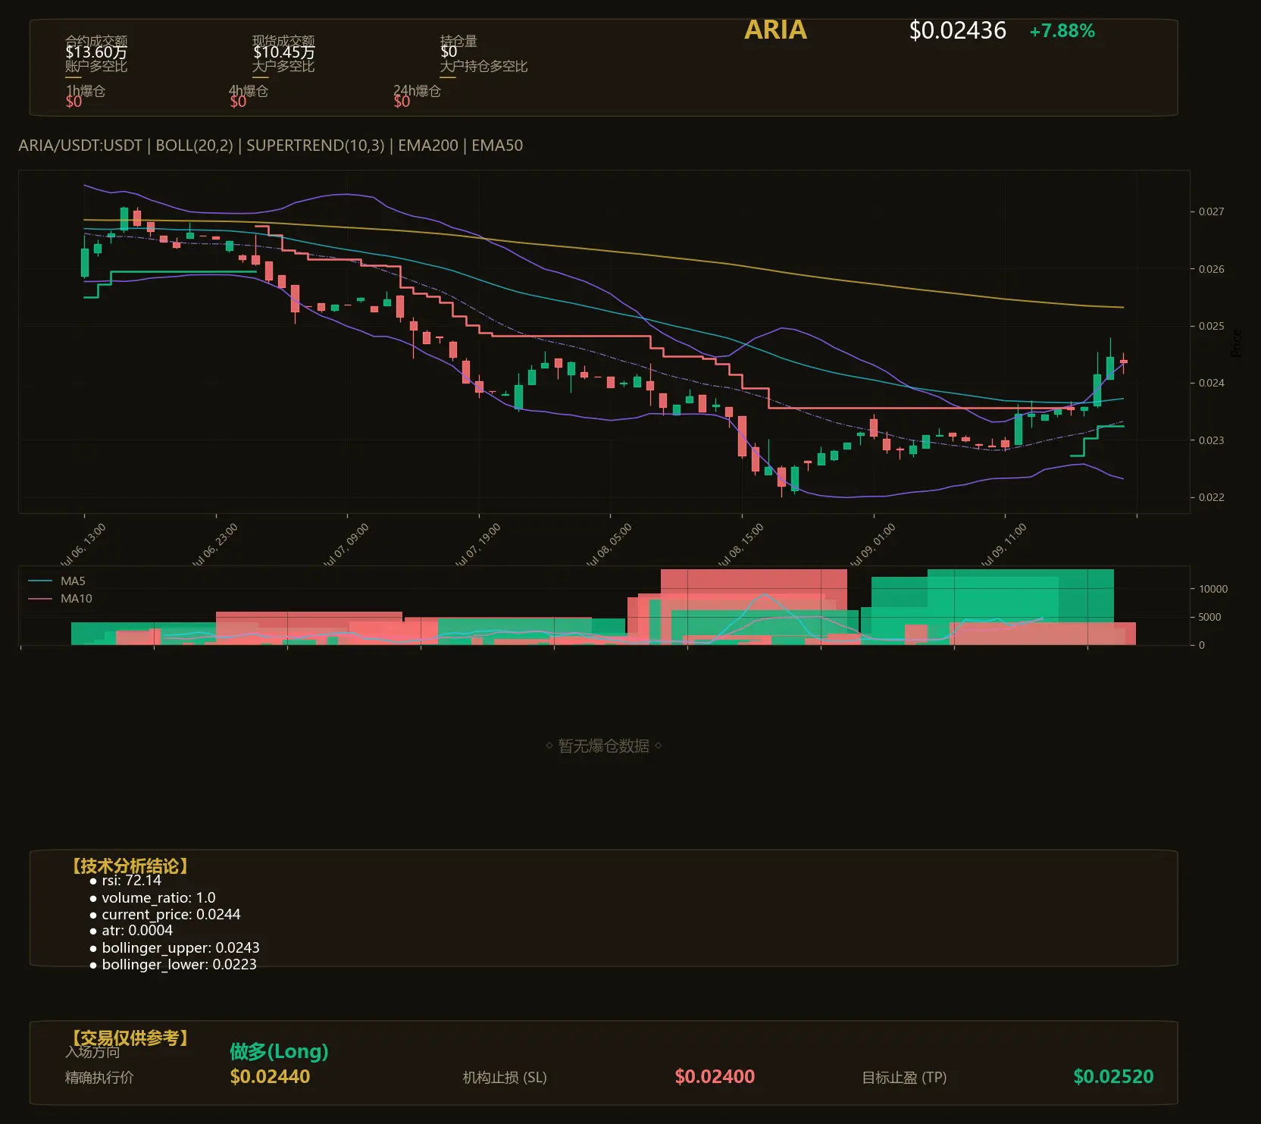This screenshot has height=1124, width=1261.
Task: Click the Jul 08, 05:00 time label
Action: coord(609,545)
